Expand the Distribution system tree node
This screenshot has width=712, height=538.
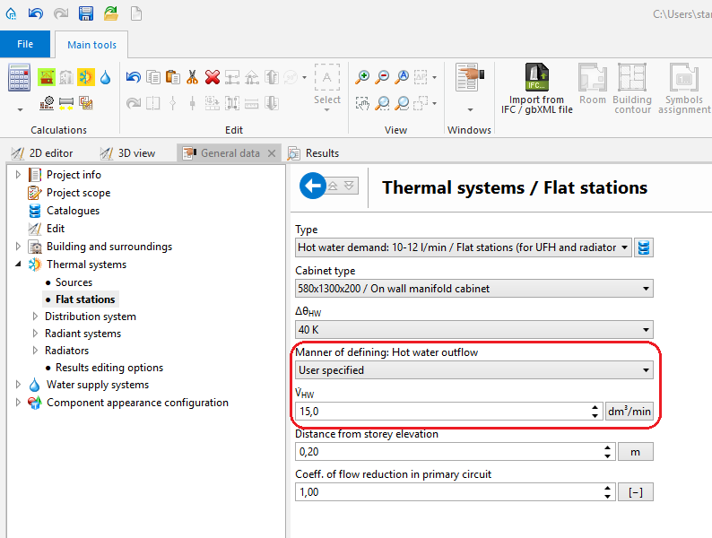(x=35, y=317)
